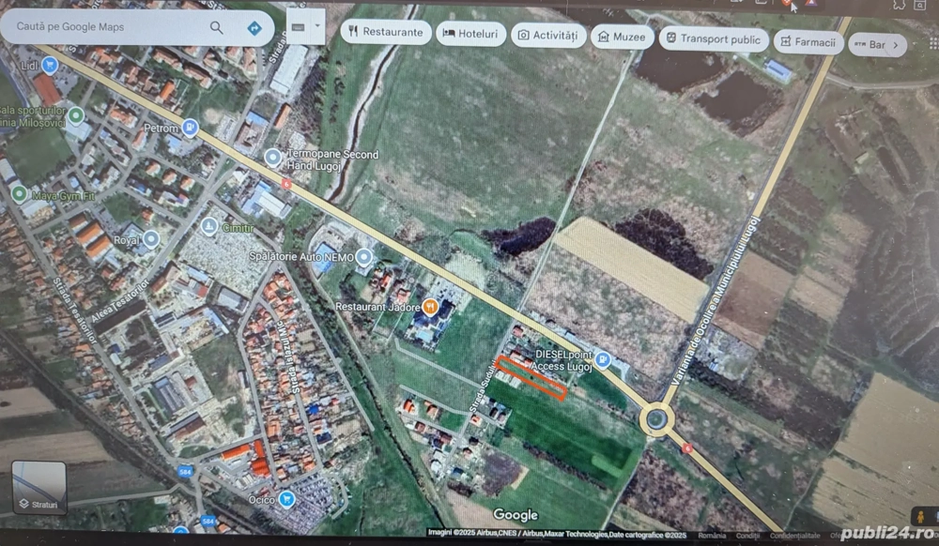Click the search magnifier icon
The width and height of the screenshot is (939, 546).
[217, 28]
